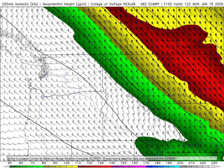The image size is (224, 168).
Task: Click the '140' value on the color scale
Action: coord(112,163)
